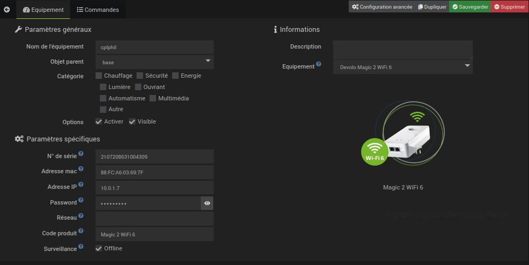Click help icon beside Surveillance

point(81,247)
